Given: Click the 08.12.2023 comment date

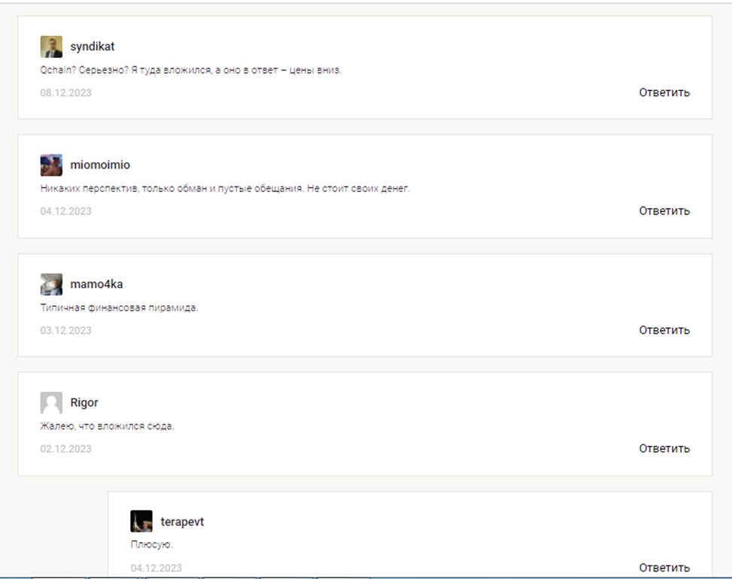Looking at the screenshot, I should click(65, 92).
